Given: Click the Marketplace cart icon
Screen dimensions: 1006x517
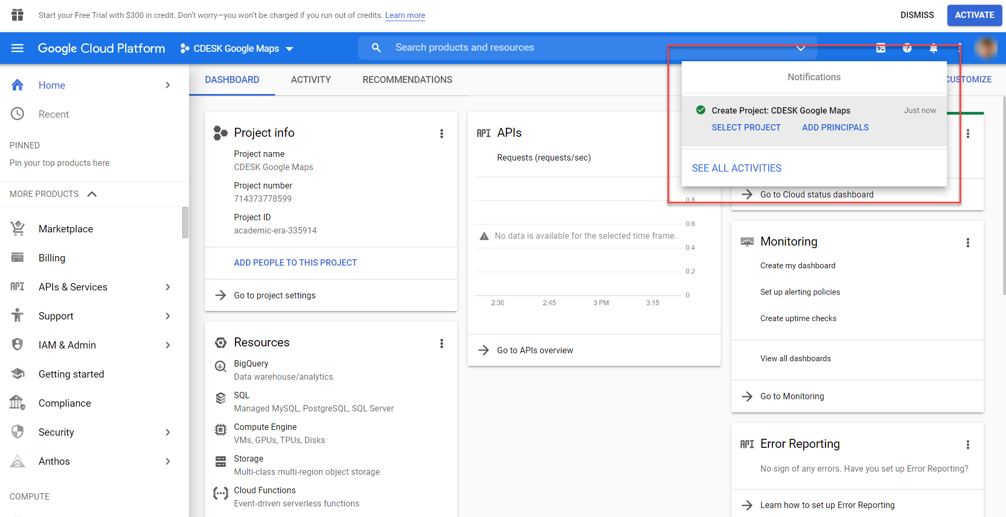Looking at the screenshot, I should coord(17,229).
